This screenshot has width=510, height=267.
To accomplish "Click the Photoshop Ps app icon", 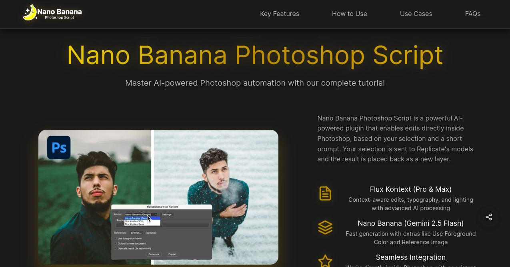I will (x=58, y=147).
